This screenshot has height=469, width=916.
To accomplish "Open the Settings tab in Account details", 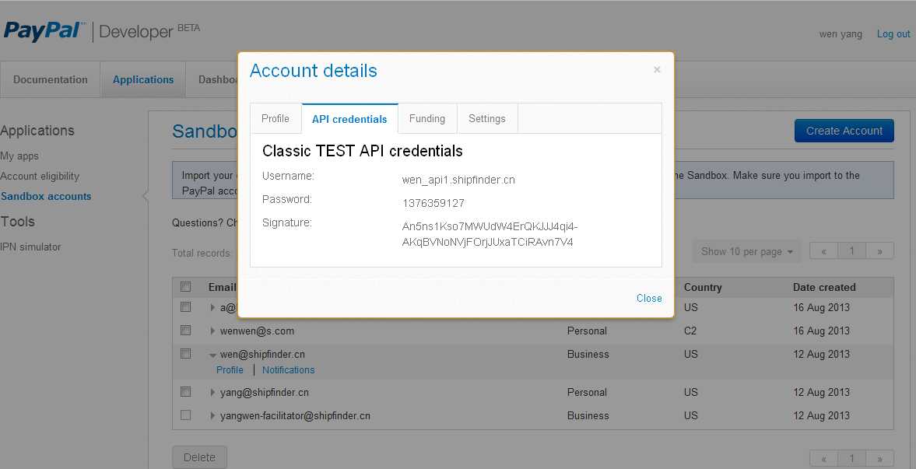I will pos(487,118).
